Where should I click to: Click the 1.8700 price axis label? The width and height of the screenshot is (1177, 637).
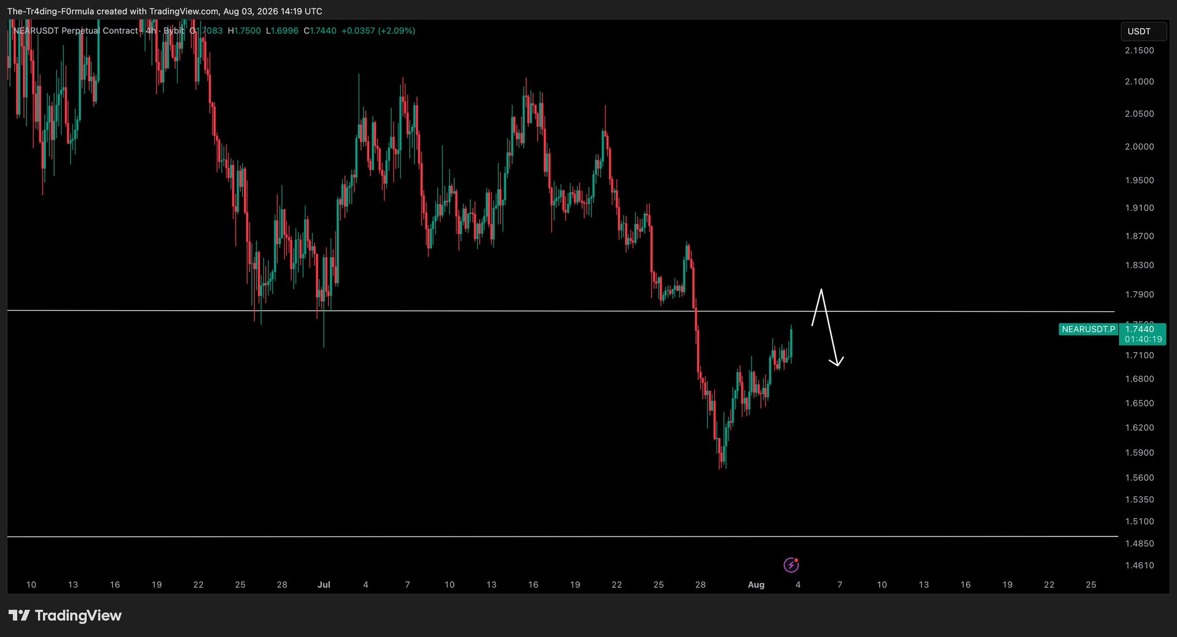[1140, 236]
